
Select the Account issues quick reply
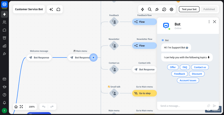[x=188, y=80]
